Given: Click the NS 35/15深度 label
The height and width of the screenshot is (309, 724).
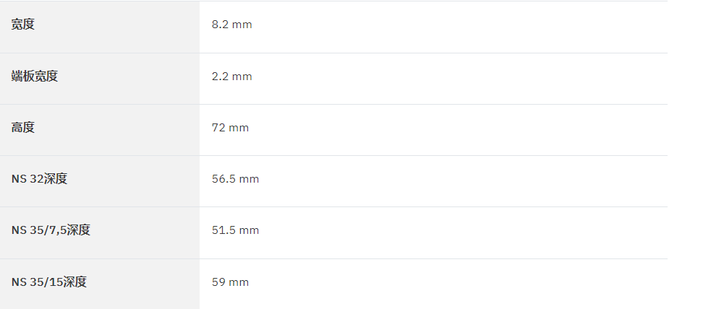Looking at the screenshot, I should coord(49,282).
